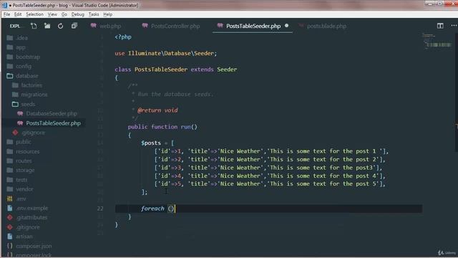
Task: Click the @return void comment
Action: [x=157, y=110]
